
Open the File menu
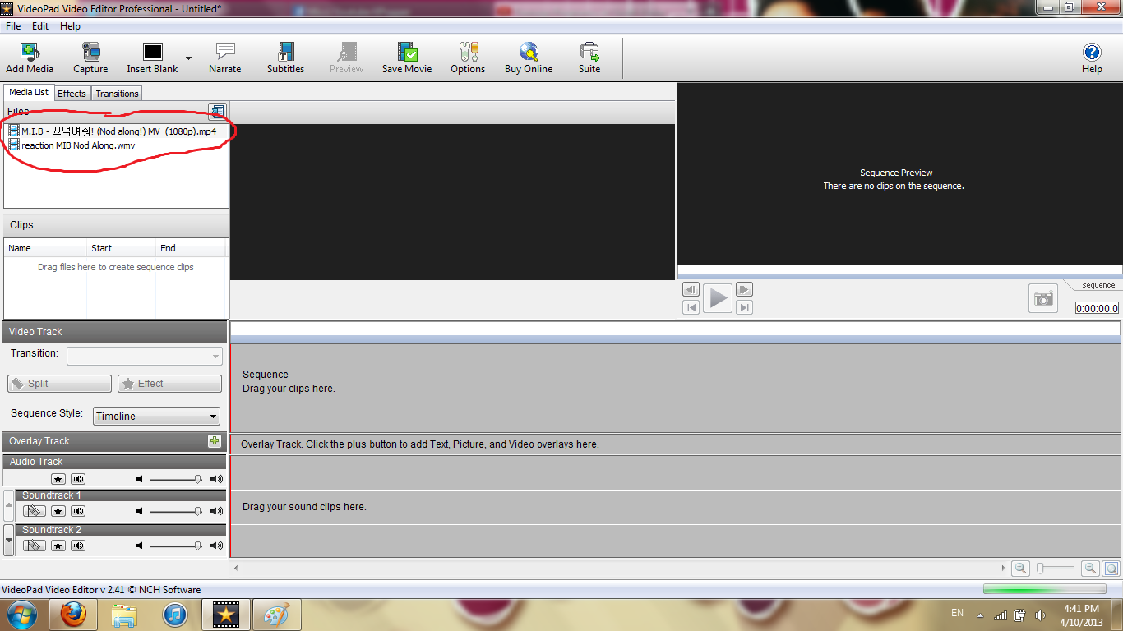[x=13, y=26]
